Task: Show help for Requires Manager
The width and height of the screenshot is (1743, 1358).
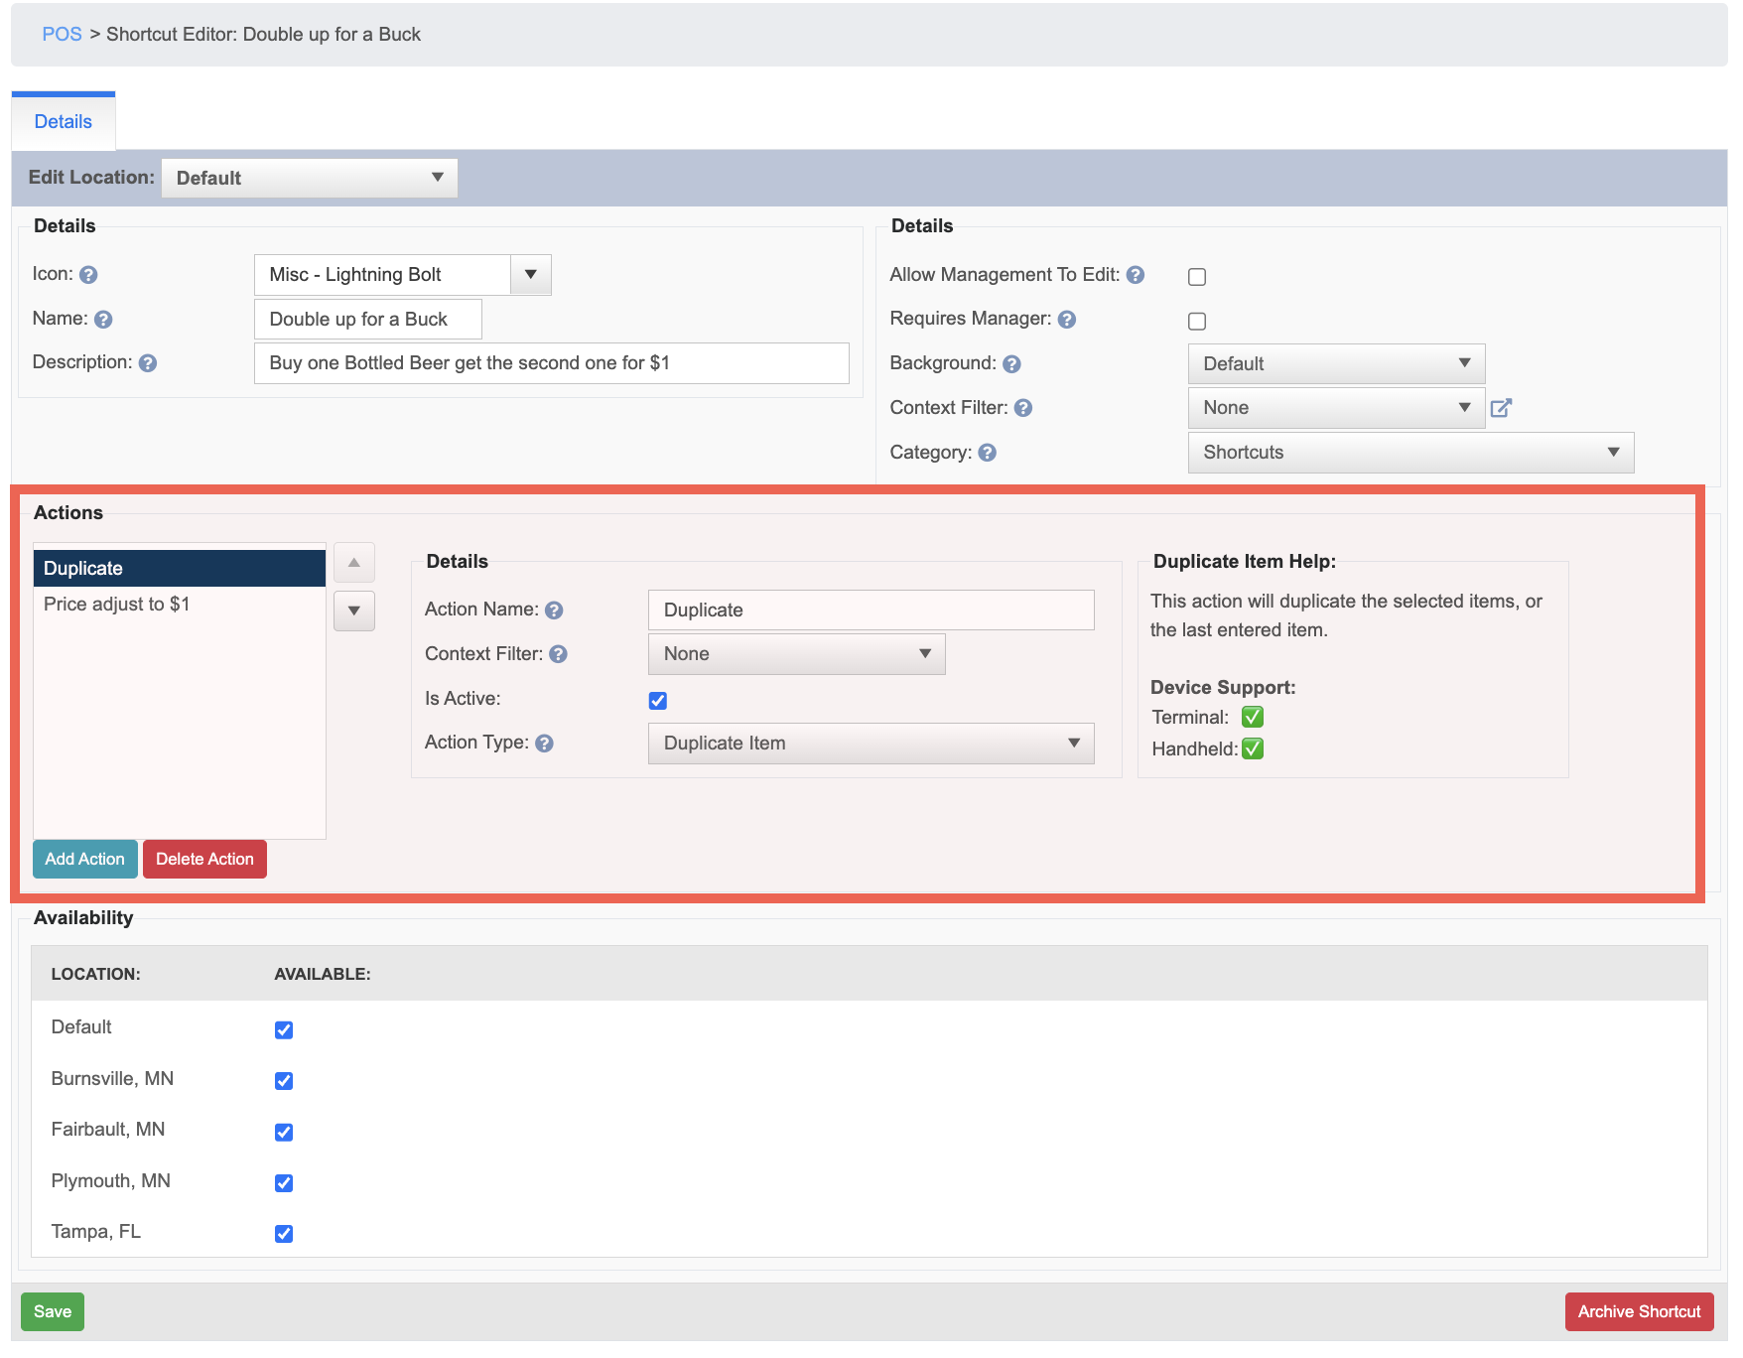Action: click(1067, 320)
